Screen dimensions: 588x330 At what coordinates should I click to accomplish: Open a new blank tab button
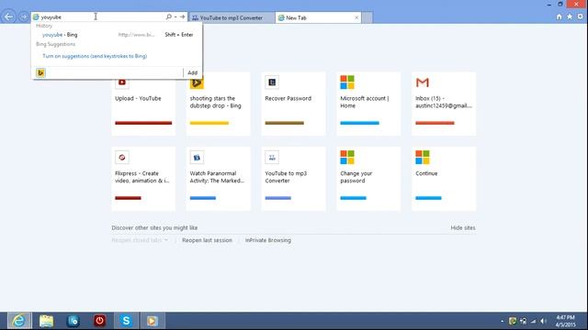coord(367,17)
